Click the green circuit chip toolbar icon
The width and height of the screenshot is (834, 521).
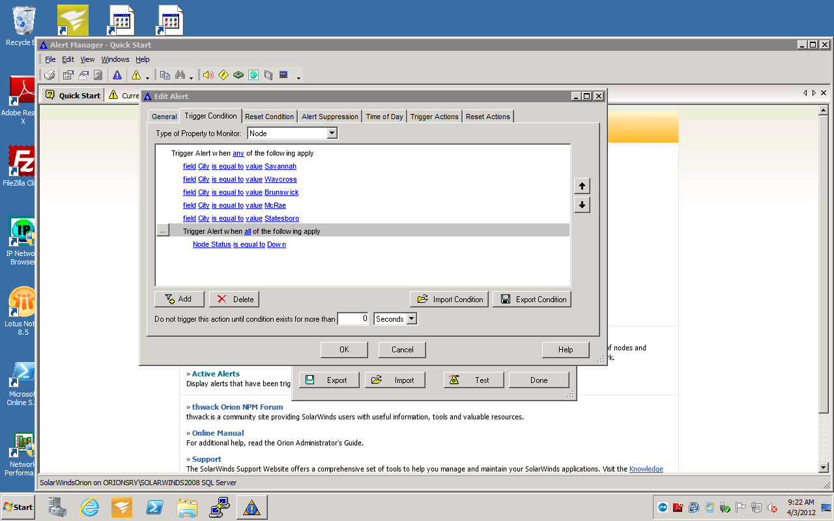(x=238, y=75)
